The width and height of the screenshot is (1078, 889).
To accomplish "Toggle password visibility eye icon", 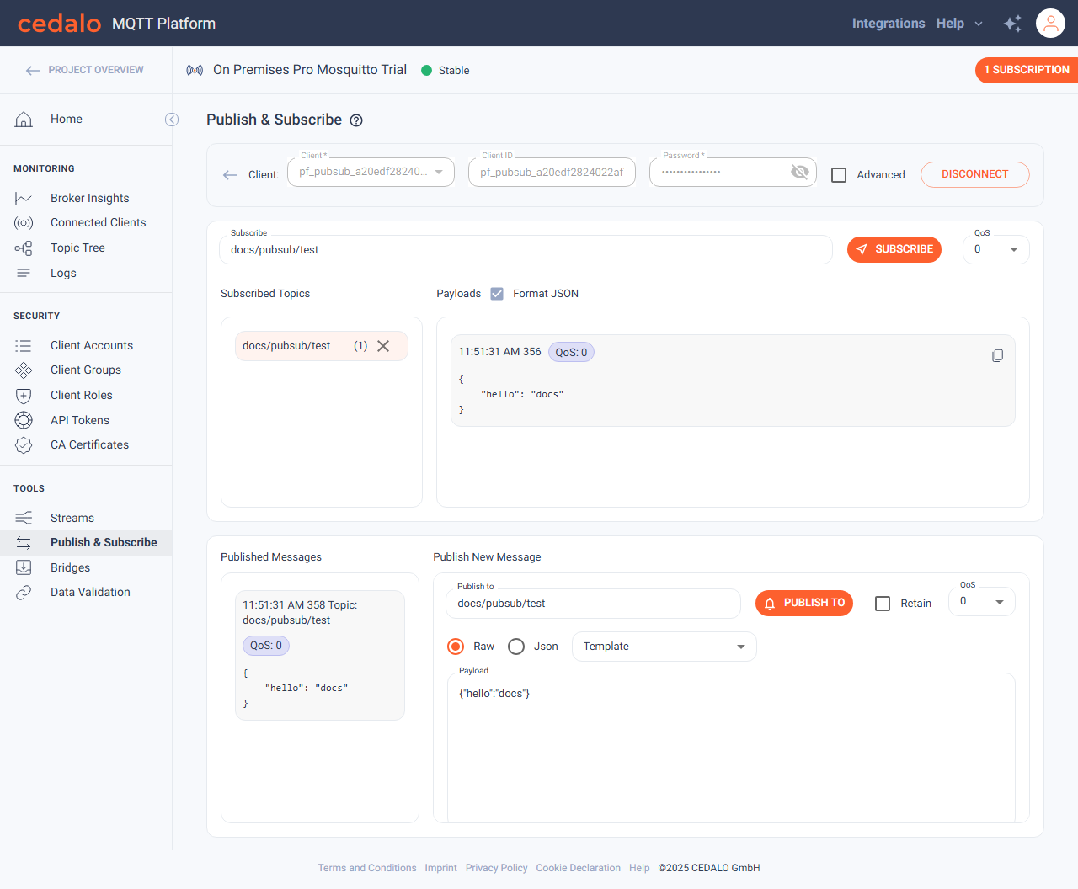I will point(799,172).
